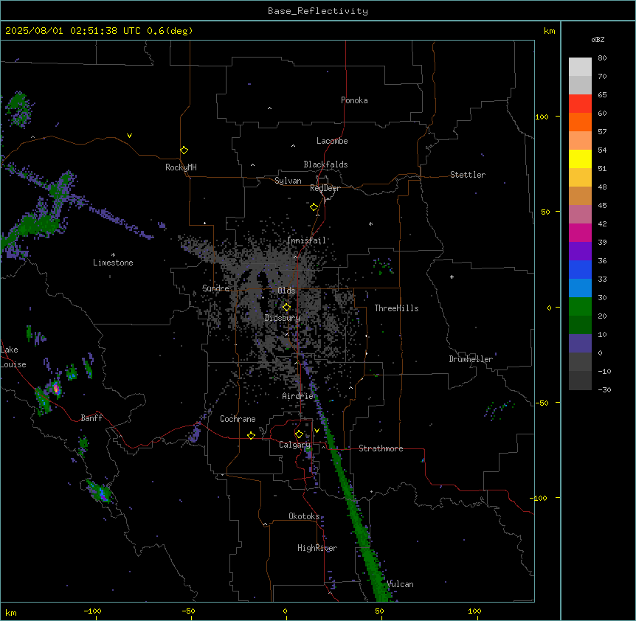Select the light gray 80–70 dBZ swatch
This screenshot has width=636, height=621.
(x=580, y=67)
